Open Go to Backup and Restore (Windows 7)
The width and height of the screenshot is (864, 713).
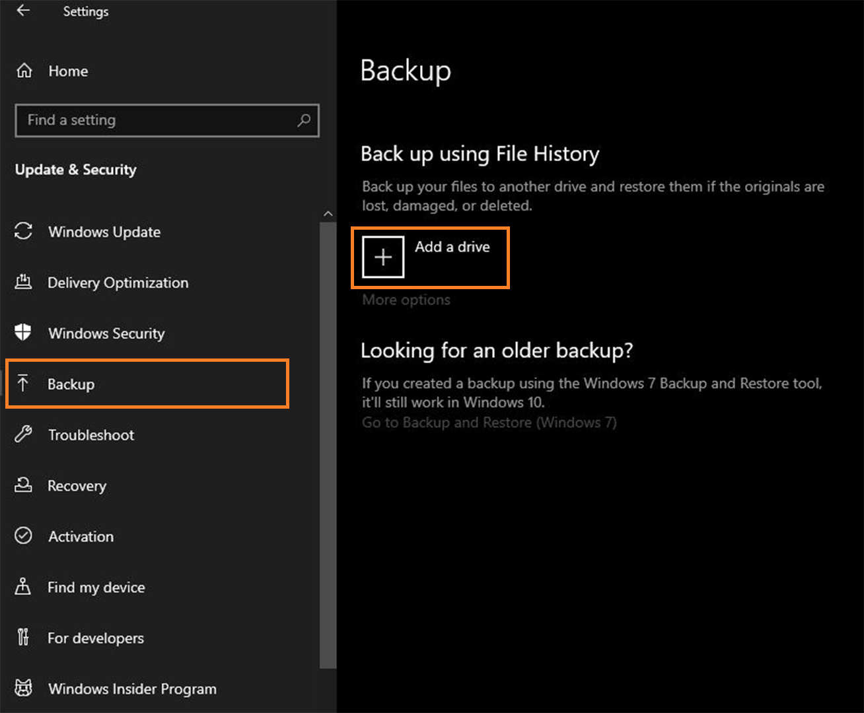[x=489, y=423]
